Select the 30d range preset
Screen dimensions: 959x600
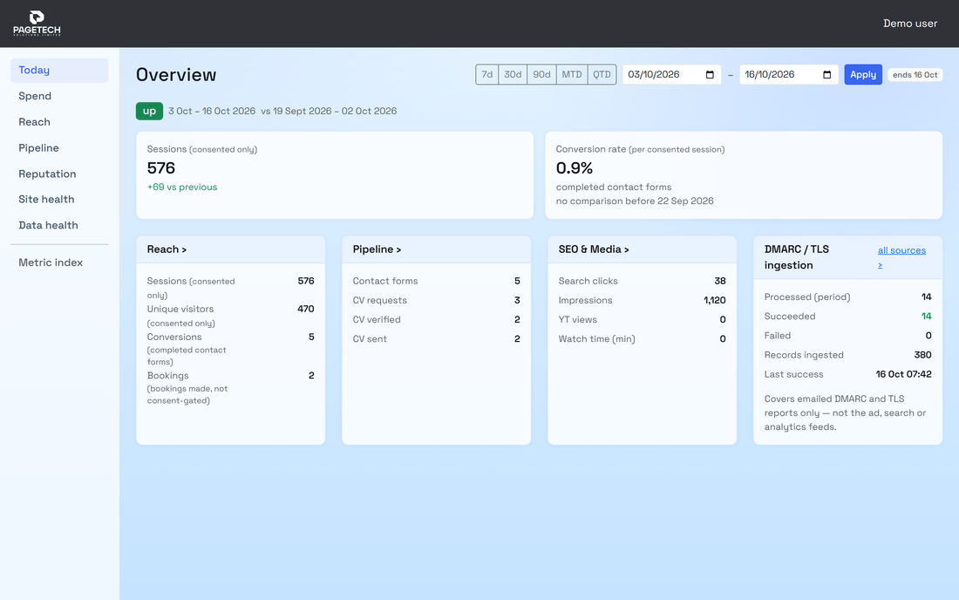[x=513, y=75]
